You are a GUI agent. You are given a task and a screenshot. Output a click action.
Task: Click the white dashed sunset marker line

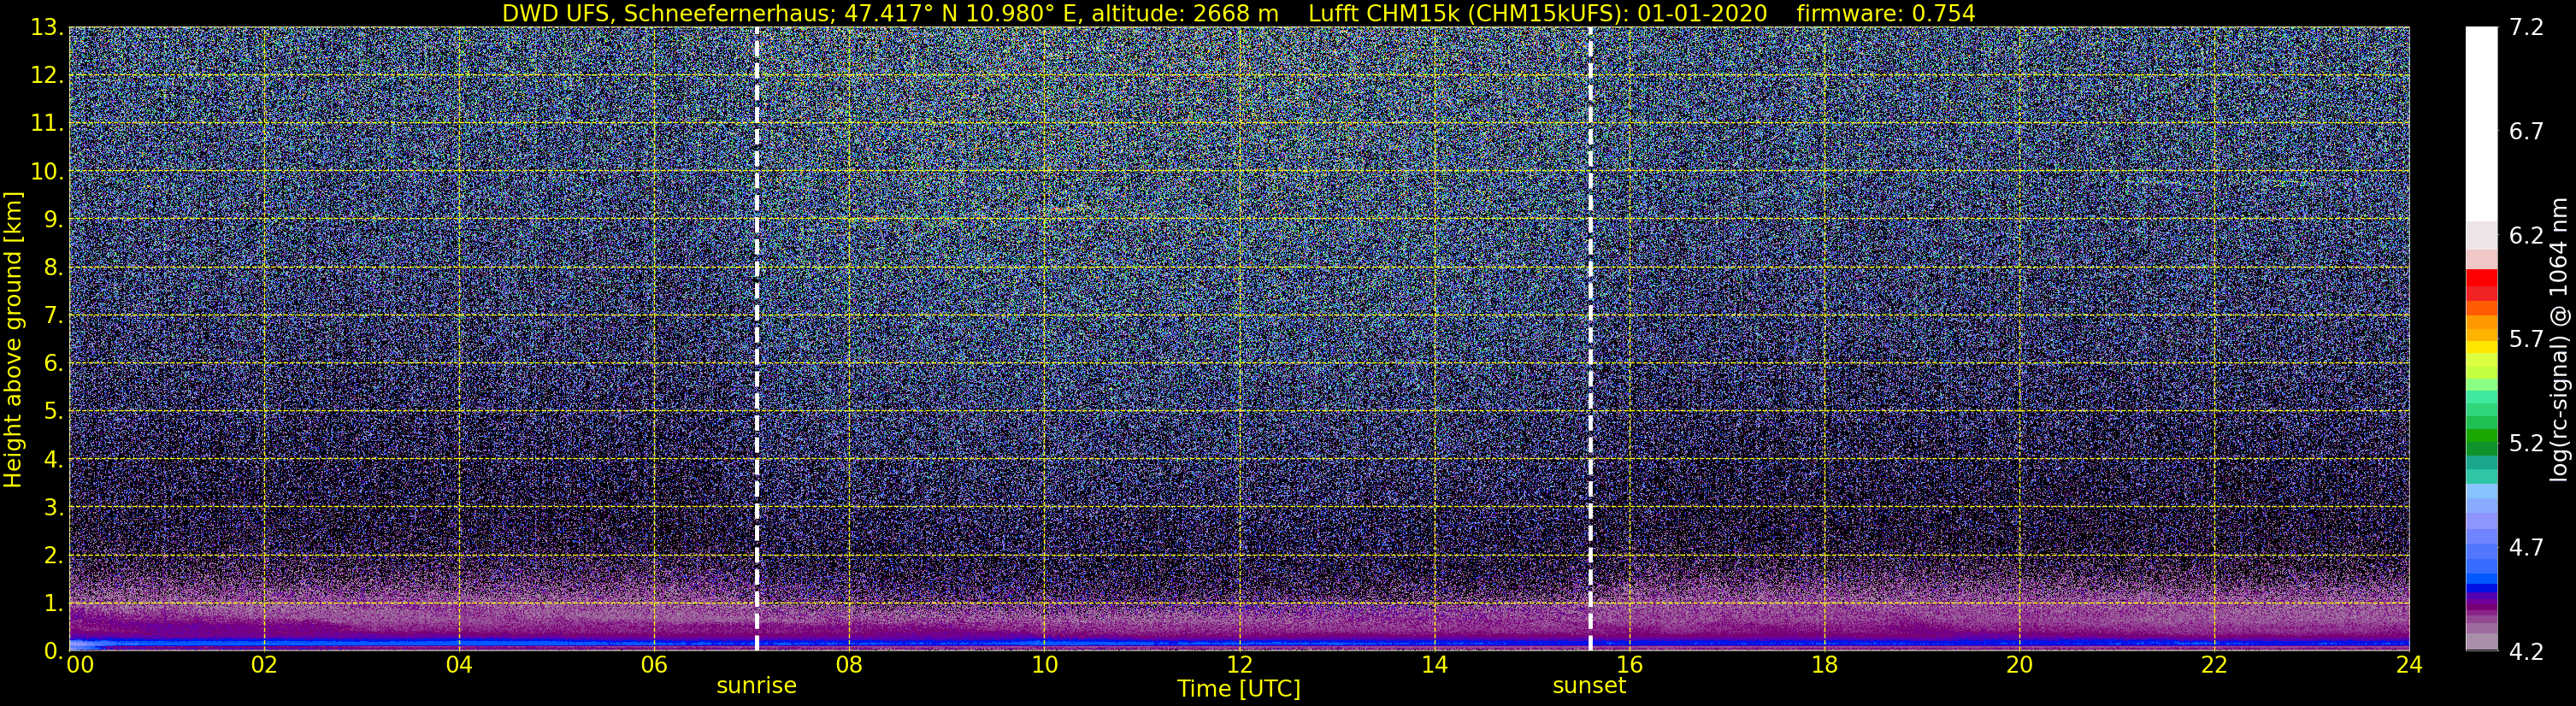[x=1590, y=339]
